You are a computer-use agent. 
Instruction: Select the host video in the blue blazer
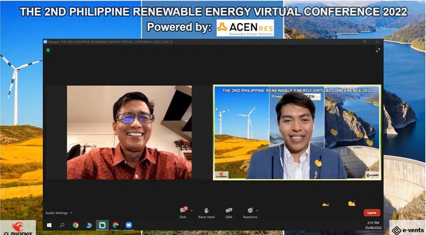pyautogui.click(x=297, y=132)
